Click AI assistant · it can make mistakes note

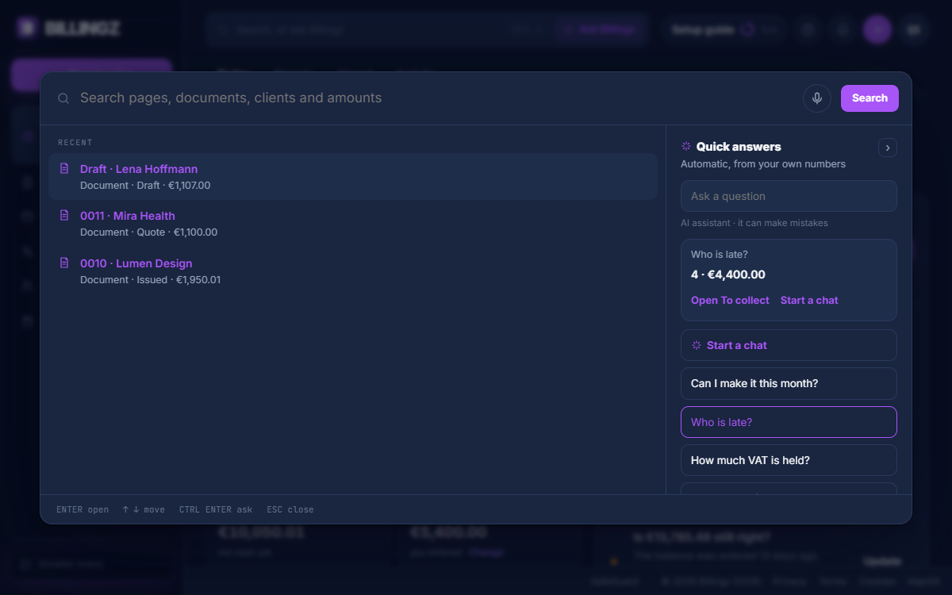[754, 223]
